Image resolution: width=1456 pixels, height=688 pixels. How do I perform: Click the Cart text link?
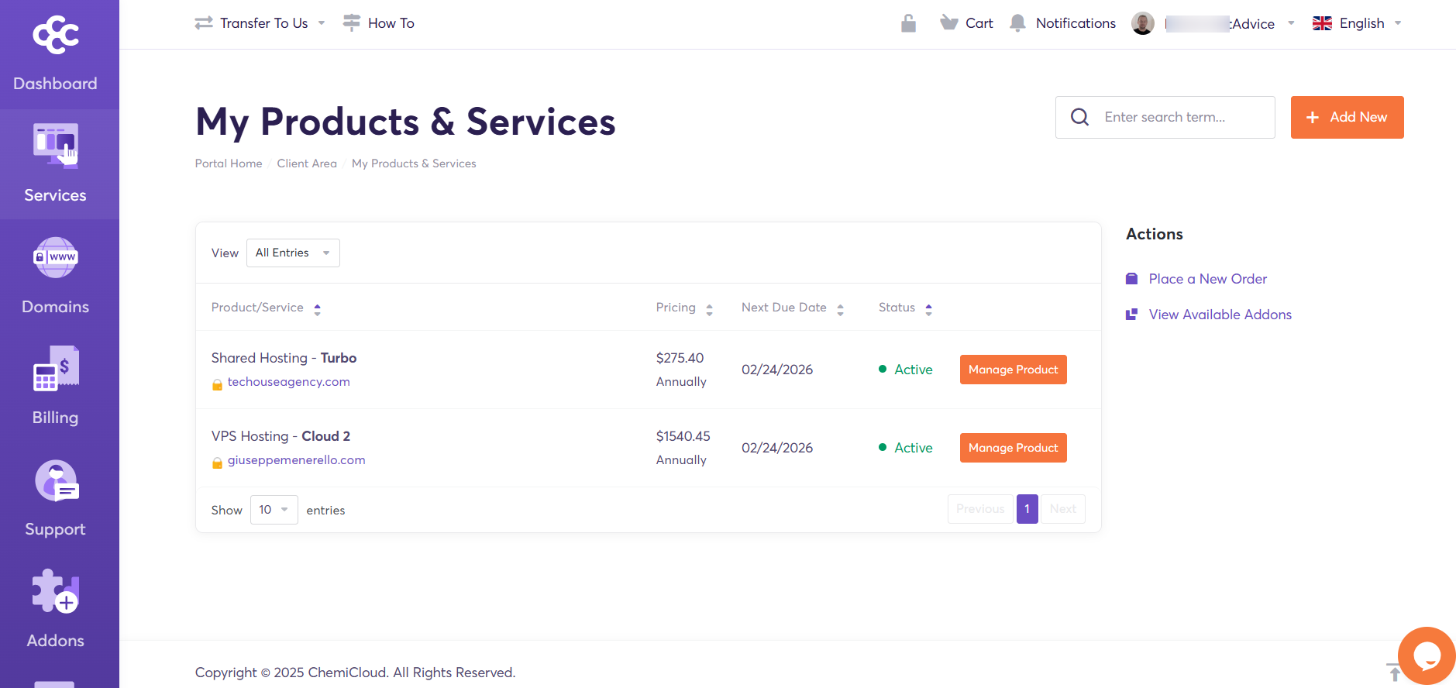click(979, 23)
